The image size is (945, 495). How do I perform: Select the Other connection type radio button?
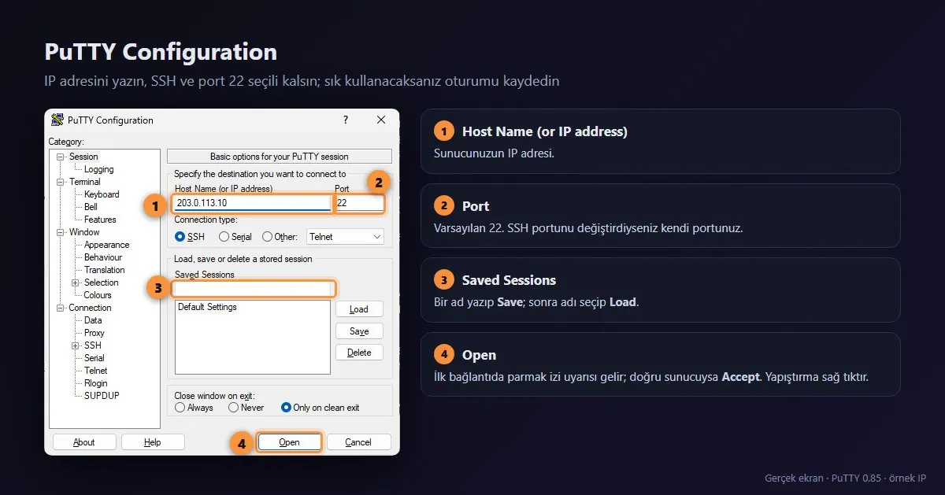(267, 236)
